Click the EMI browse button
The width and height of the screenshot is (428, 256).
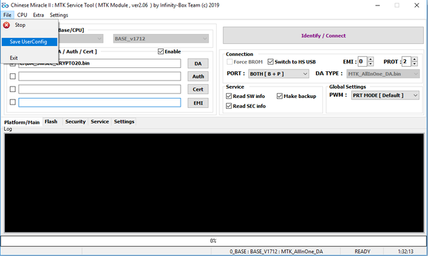(x=198, y=103)
